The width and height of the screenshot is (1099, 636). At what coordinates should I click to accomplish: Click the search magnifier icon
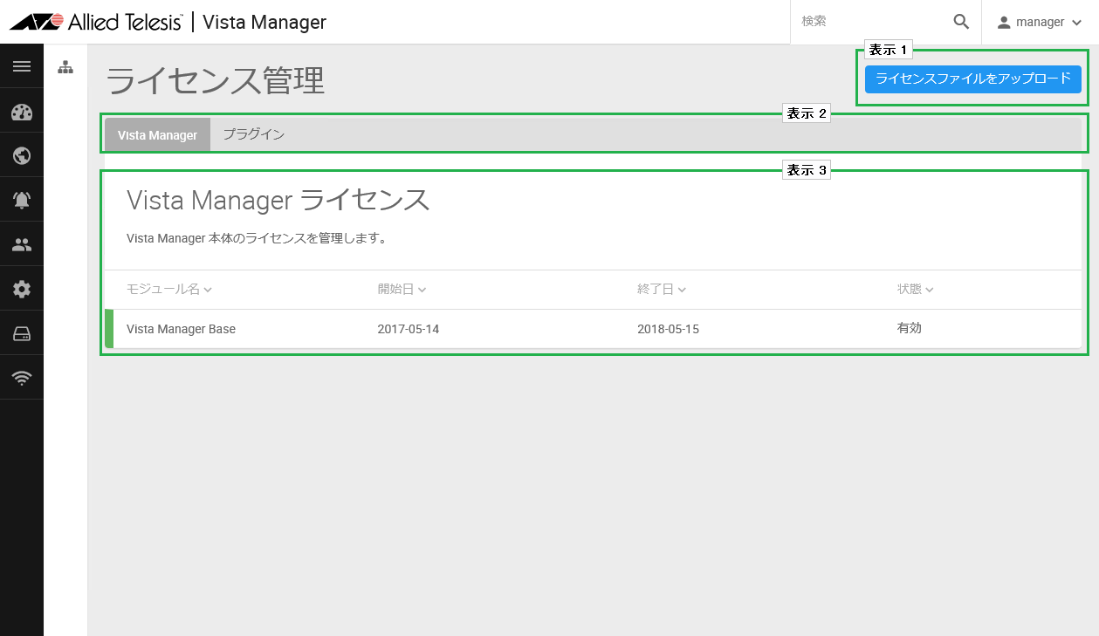click(961, 22)
